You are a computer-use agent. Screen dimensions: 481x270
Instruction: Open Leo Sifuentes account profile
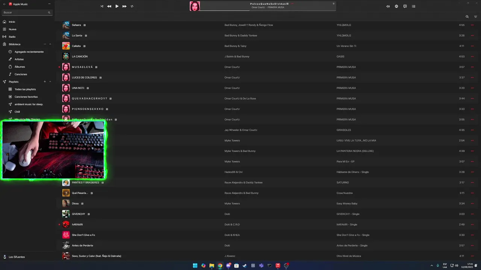pos(17,257)
